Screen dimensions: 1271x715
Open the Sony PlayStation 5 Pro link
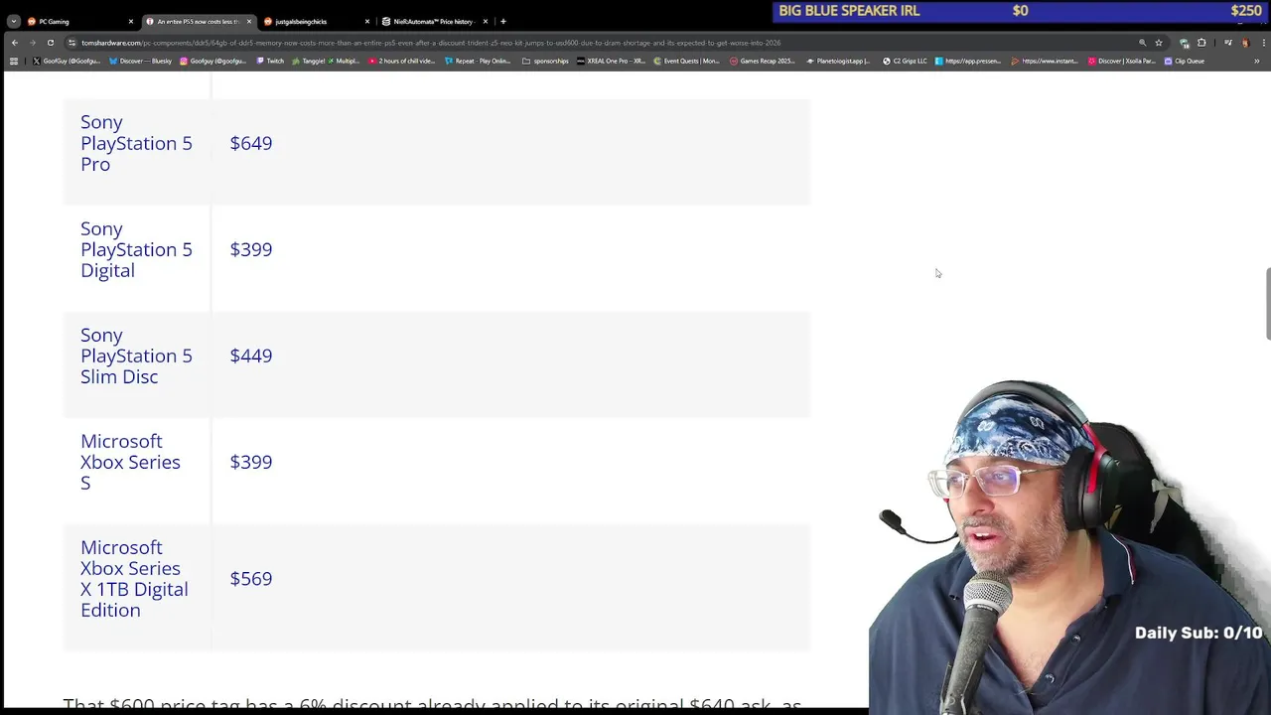pos(136,143)
